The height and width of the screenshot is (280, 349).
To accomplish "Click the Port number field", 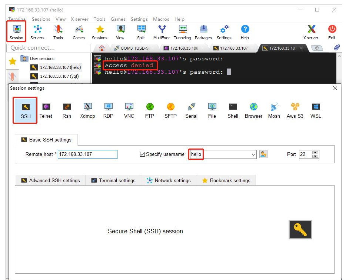I will point(306,154).
